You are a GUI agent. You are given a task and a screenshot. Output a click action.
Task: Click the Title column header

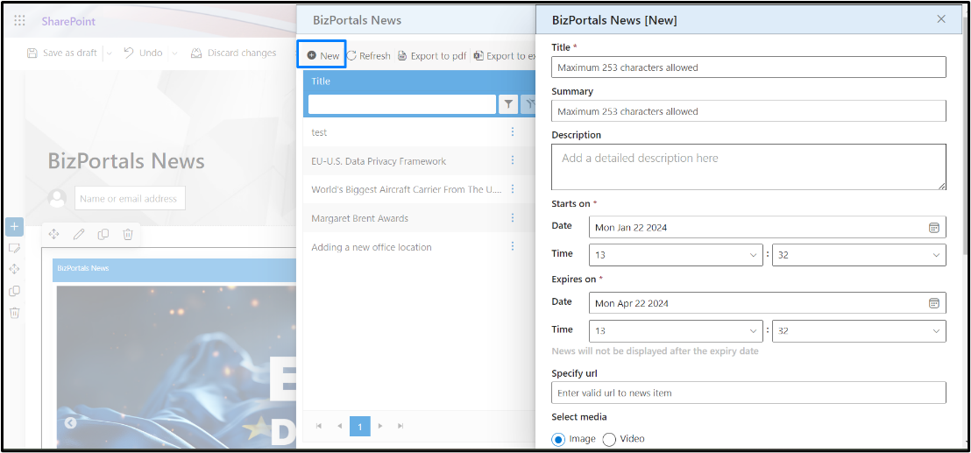tap(321, 81)
